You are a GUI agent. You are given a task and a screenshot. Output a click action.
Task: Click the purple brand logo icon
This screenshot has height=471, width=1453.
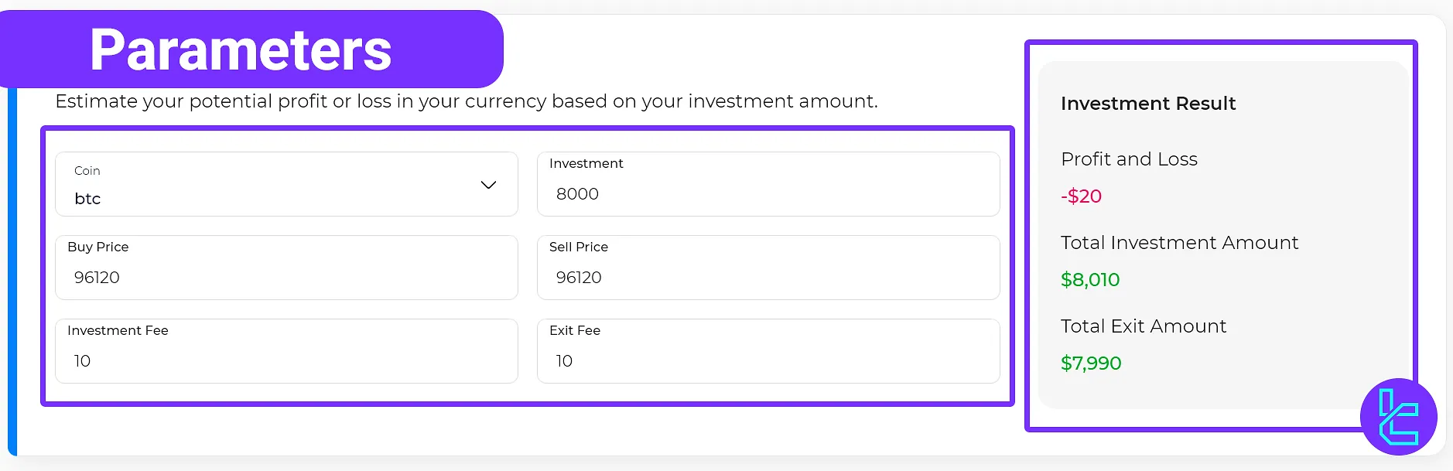(x=1397, y=416)
